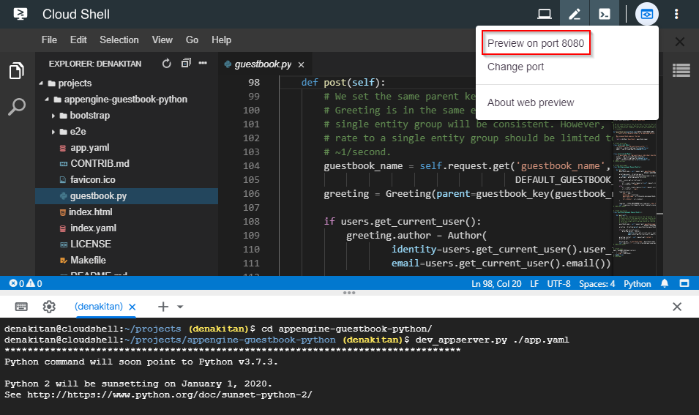
Task: Click 'def post(self):' on line 98
Action: coord(343,83)
